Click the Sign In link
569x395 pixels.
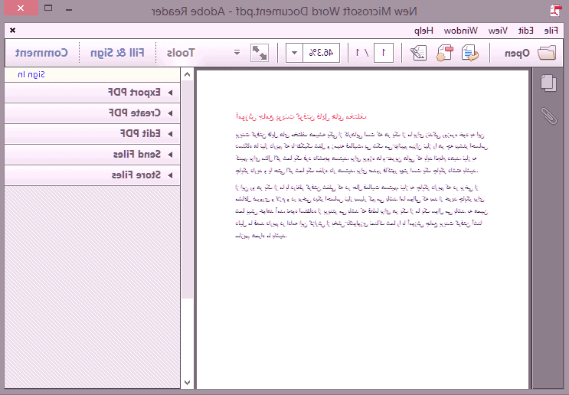coord(31,75)
